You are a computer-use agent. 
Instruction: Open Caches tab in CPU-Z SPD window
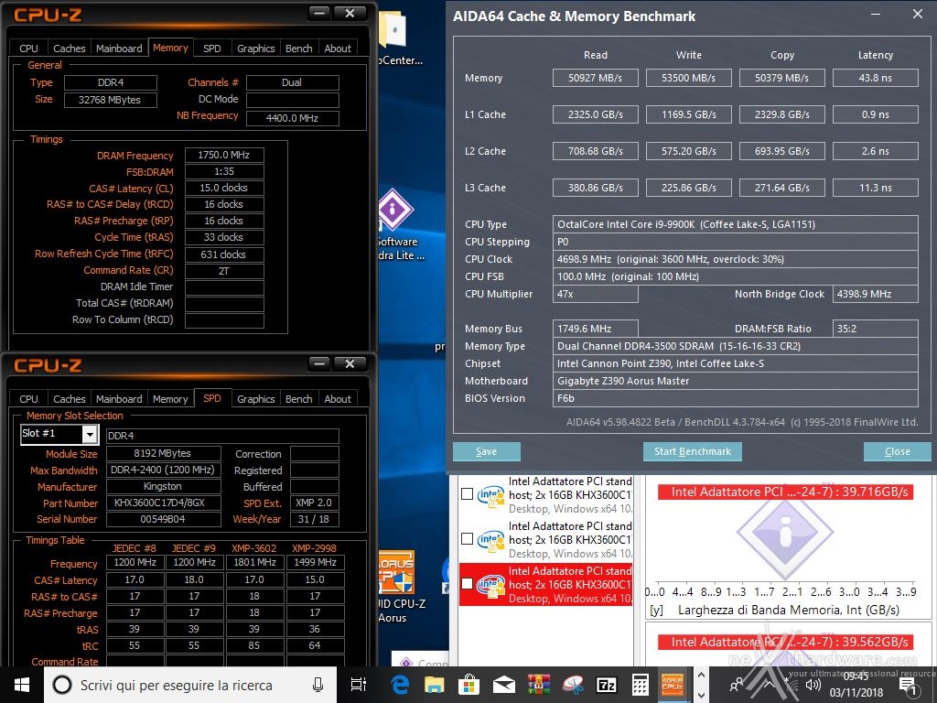coord(70,399)
